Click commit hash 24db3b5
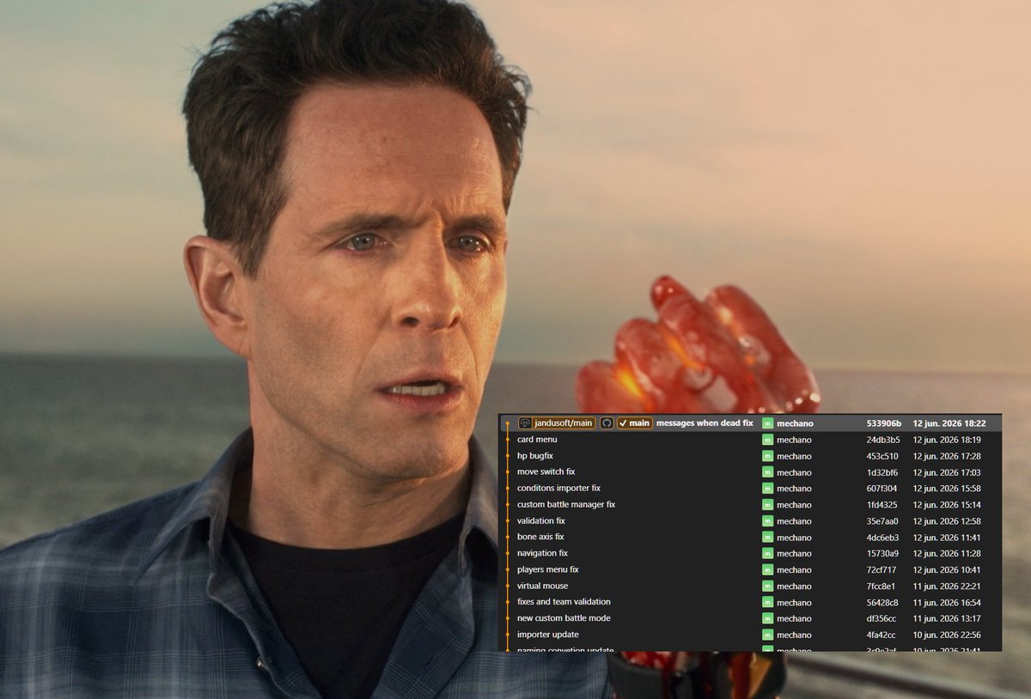 (x=882, y=440)
